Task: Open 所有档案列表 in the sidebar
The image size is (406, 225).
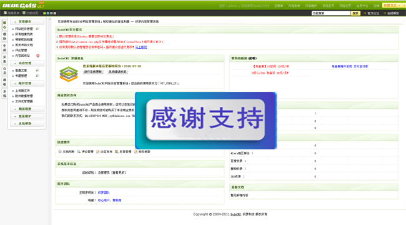Action: (24, 34)
